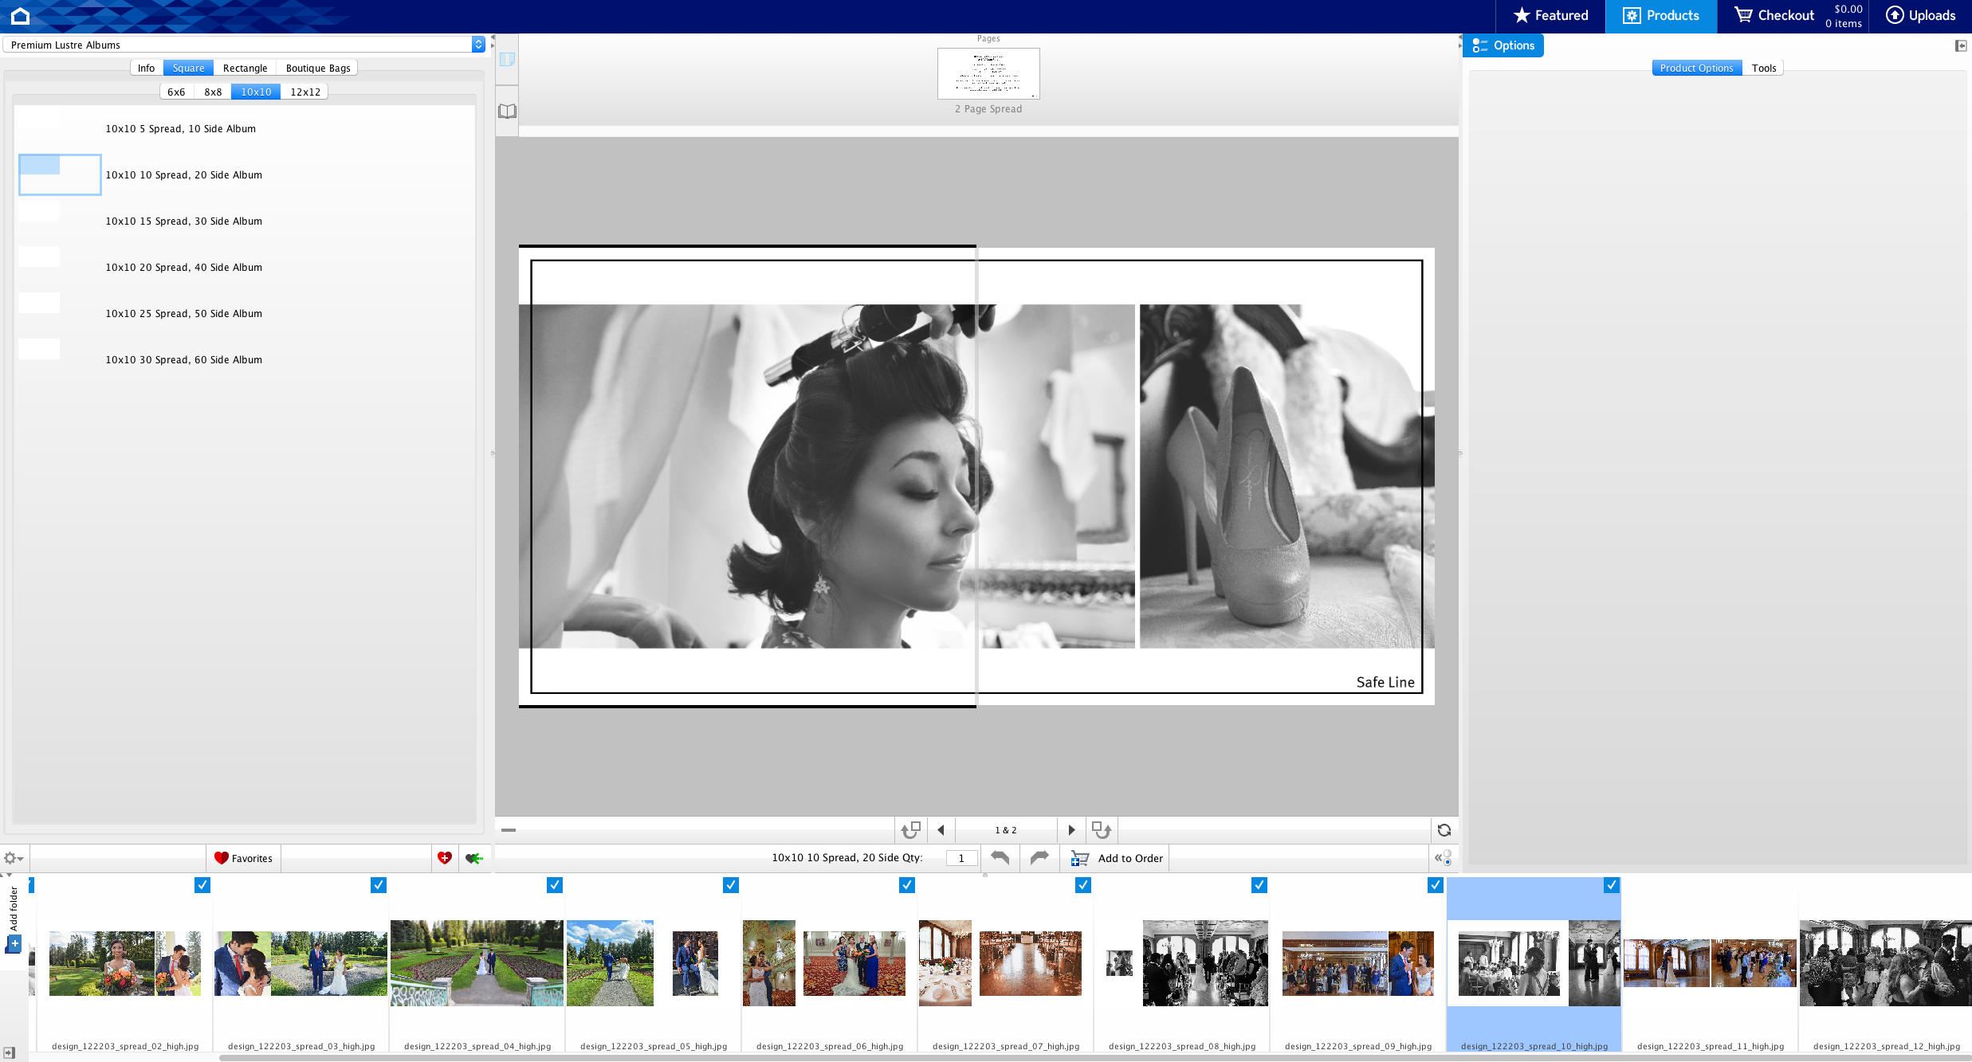Click the refresh preview icon
The image size is (1972, 1062).
[1444, 830]
